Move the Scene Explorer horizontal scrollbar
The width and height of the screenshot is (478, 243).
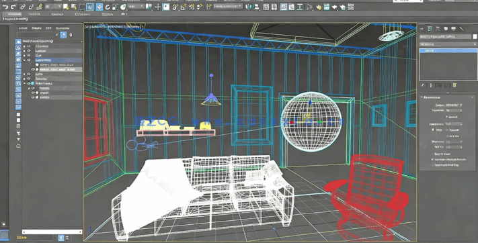point(52,232)
